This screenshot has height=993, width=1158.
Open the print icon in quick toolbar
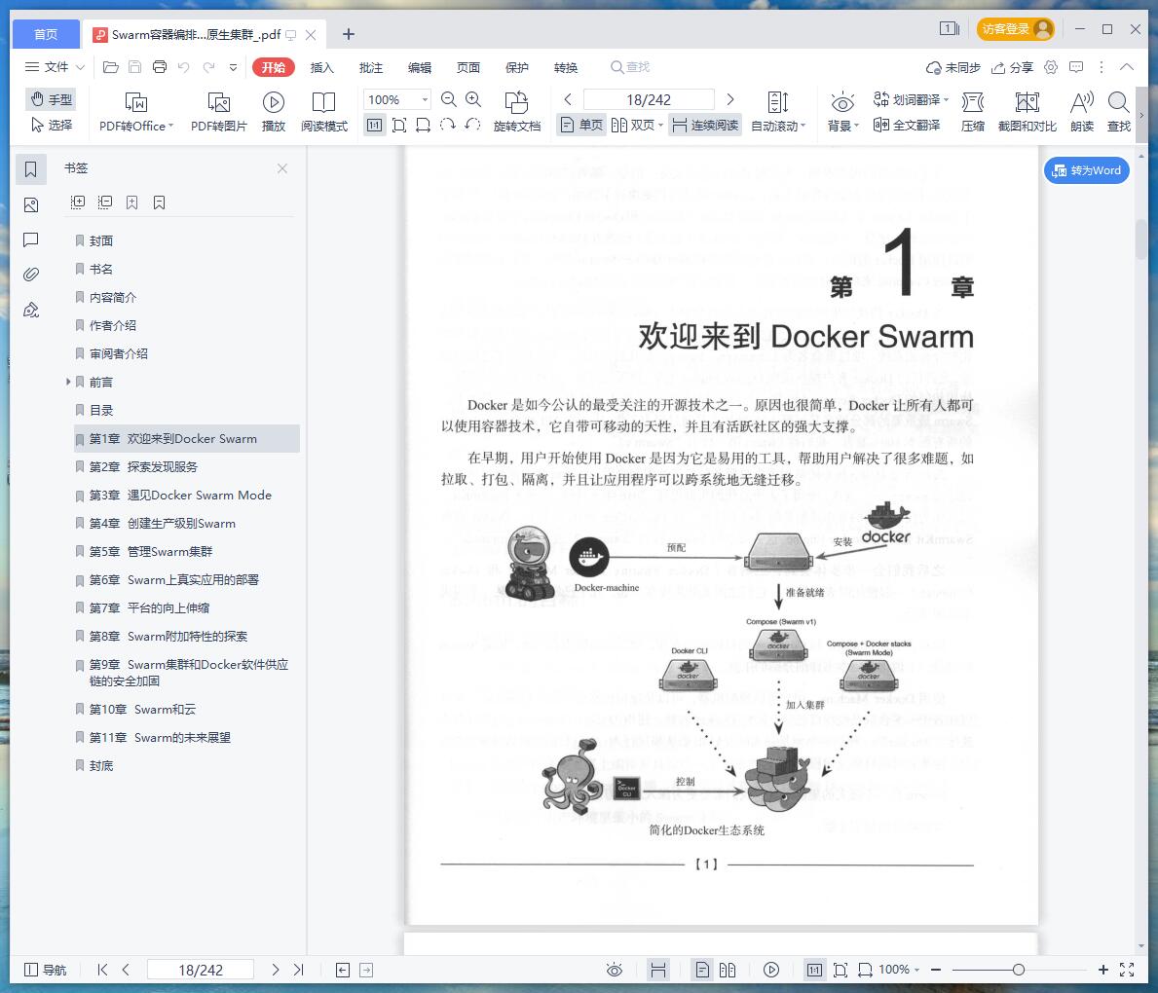pos(160,67)
